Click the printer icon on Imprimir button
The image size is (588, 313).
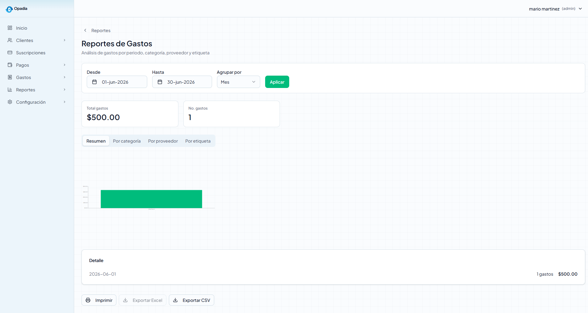tap(88, 300)
